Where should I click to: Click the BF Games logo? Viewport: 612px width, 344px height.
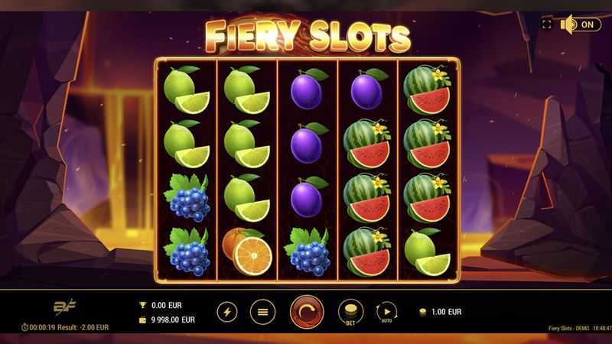64,307
